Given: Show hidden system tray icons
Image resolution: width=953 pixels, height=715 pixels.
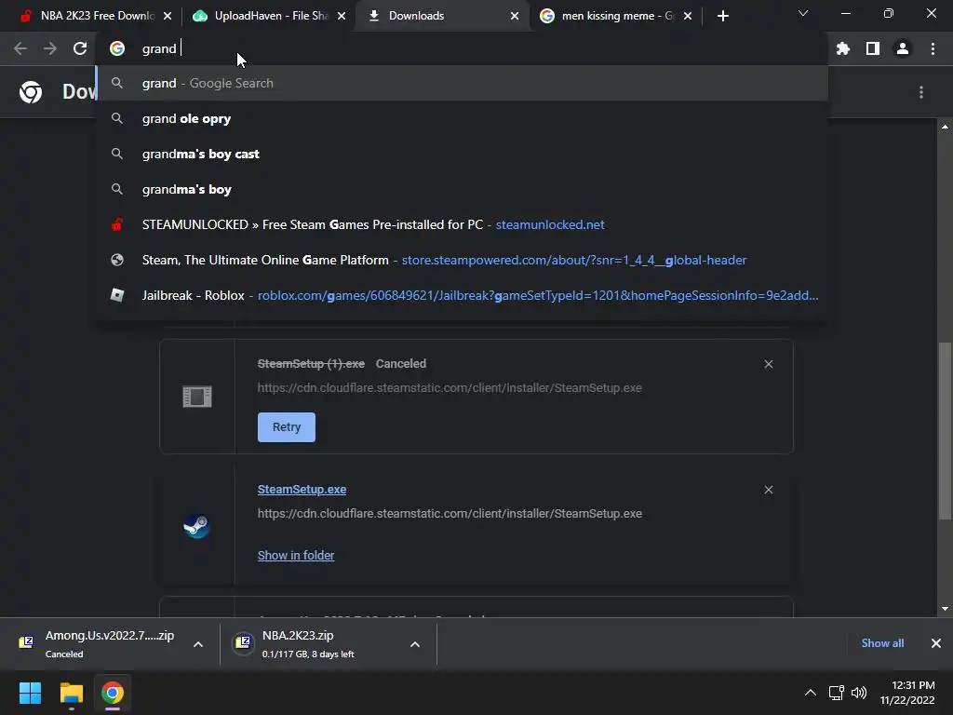Looking at the screenshot, I should click(x=811, y=693).
